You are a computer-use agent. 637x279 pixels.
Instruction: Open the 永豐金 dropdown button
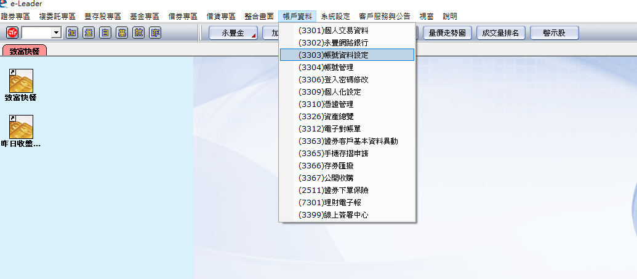[x=233, y=33]
